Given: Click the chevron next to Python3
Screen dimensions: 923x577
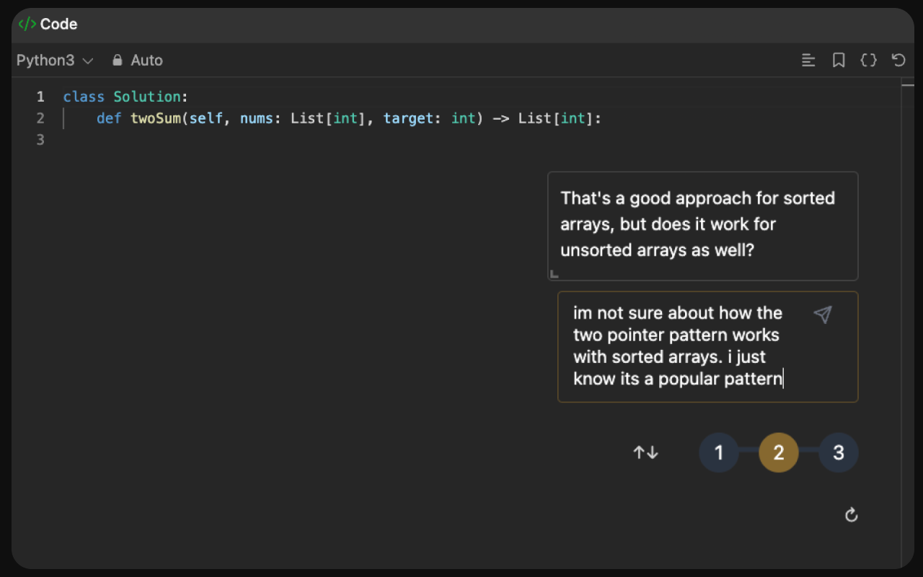Looking at the screenshot, I should coord(88,61).
